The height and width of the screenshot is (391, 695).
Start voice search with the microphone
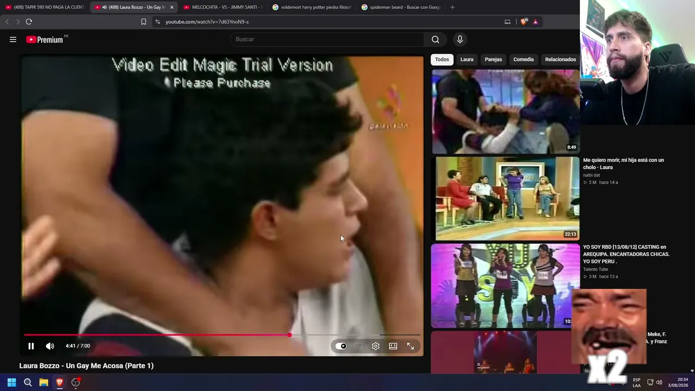pyautogui.click(x=460, y=39)
